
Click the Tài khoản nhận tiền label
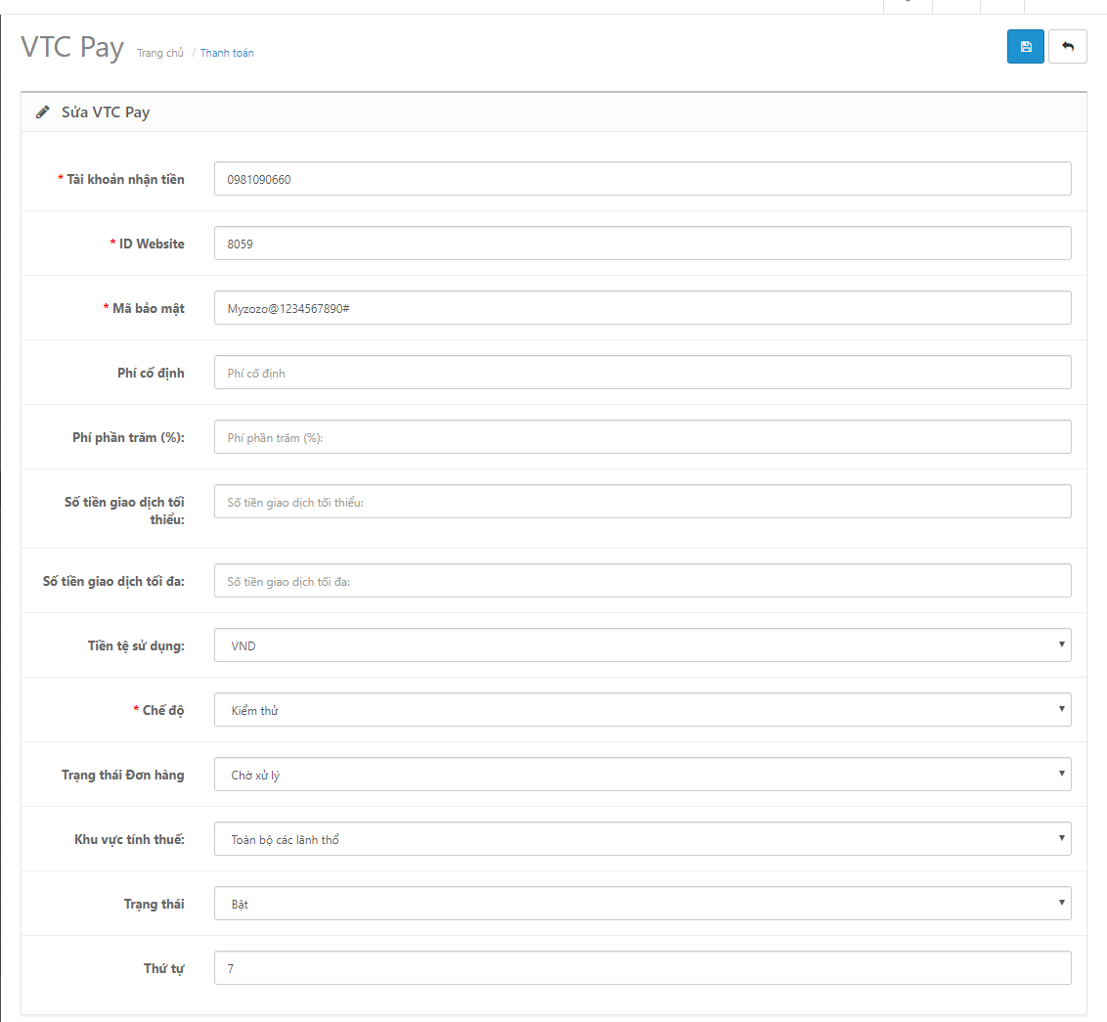(x=126, y=179)
